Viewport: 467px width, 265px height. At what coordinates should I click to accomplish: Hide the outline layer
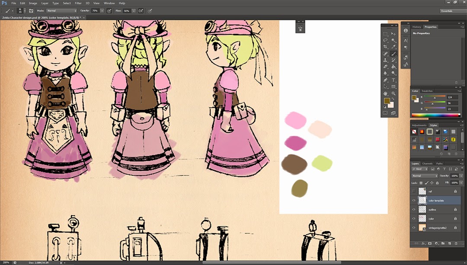[x=414, y=209]
